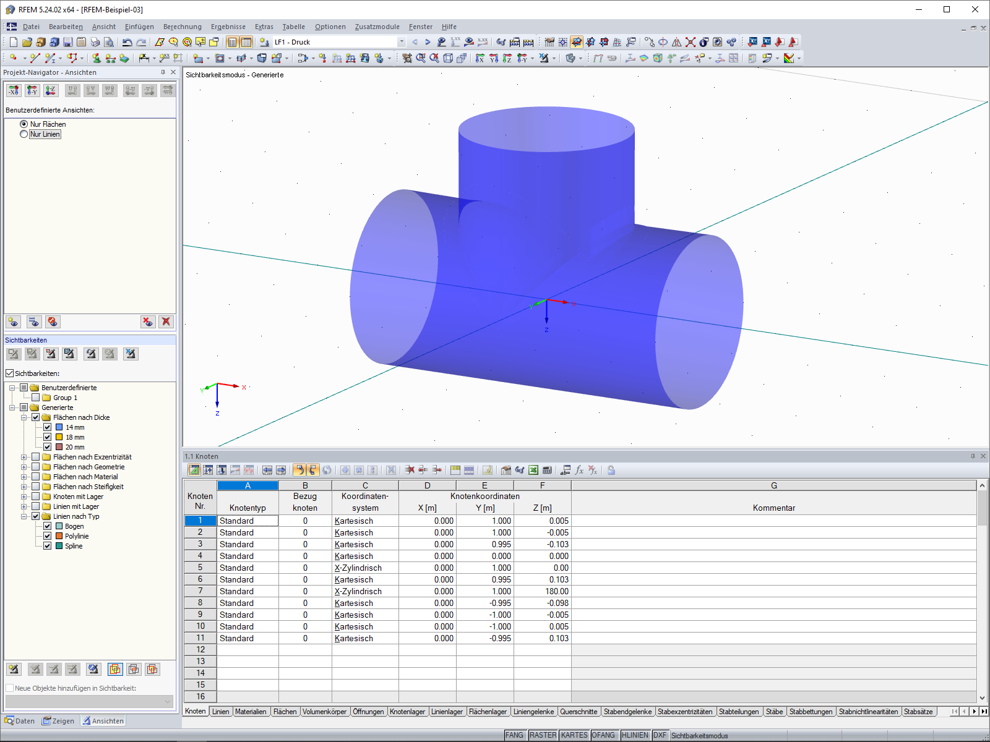Click the mirror tool icon in the top toolbar
Image resolution: width=990 pixels, height=742 pixels.
[x=677, y=42]
